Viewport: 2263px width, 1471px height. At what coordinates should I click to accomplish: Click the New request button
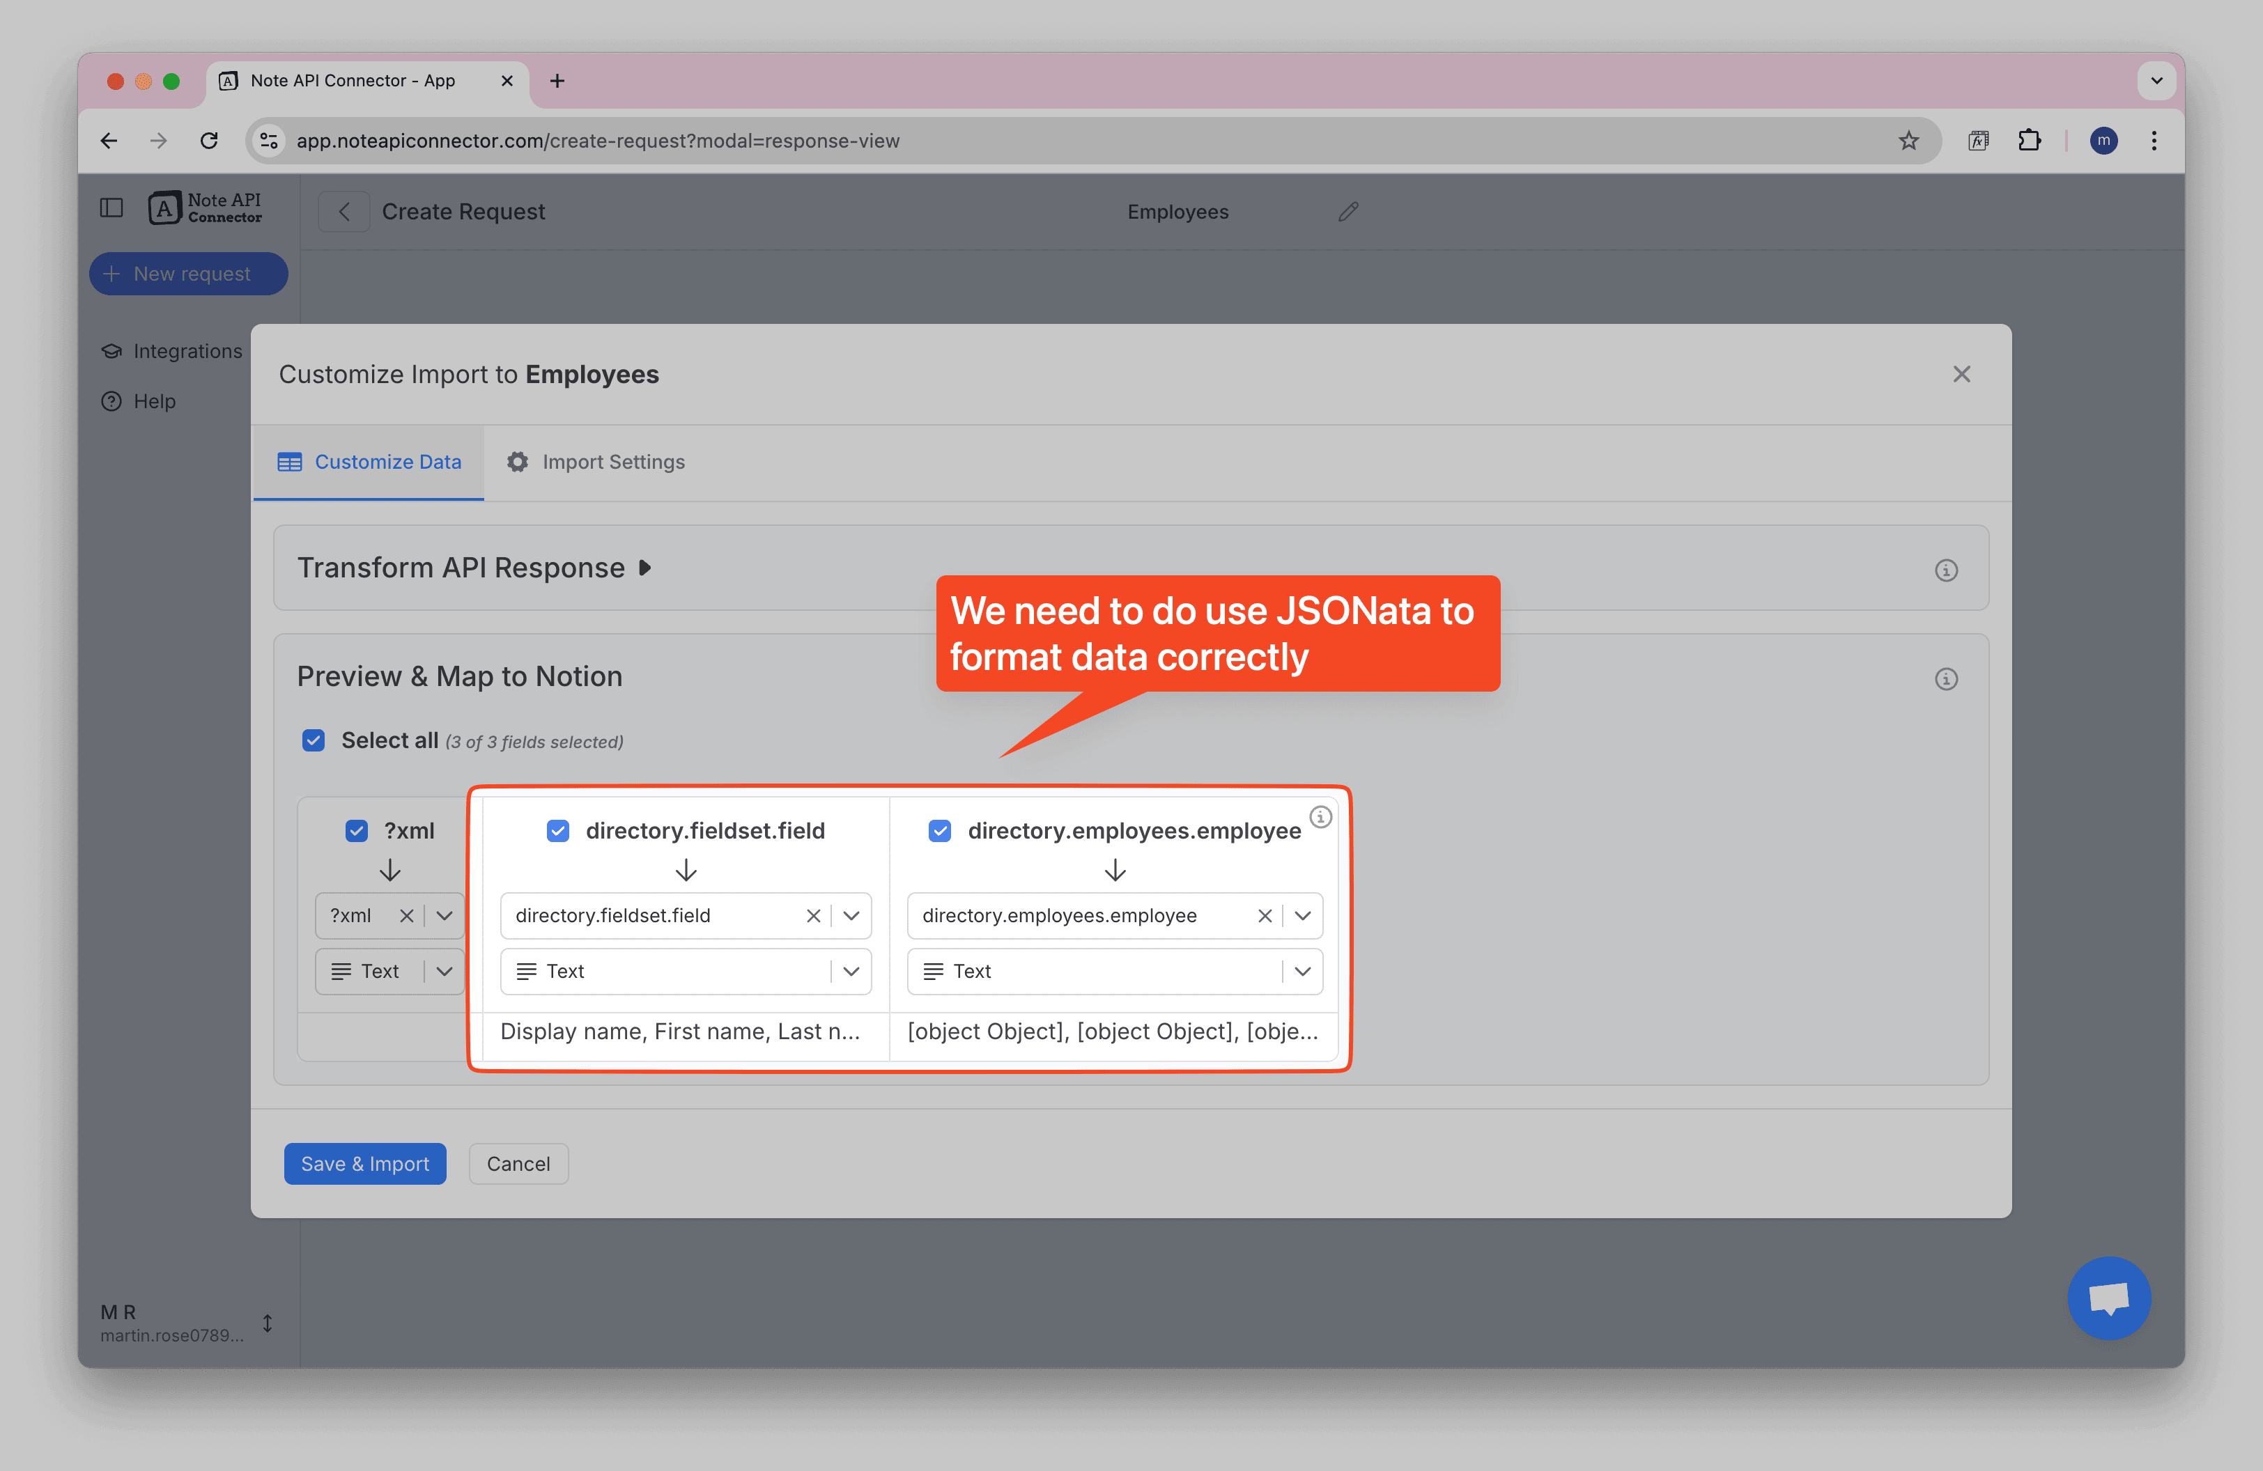(x=188, y=274)
